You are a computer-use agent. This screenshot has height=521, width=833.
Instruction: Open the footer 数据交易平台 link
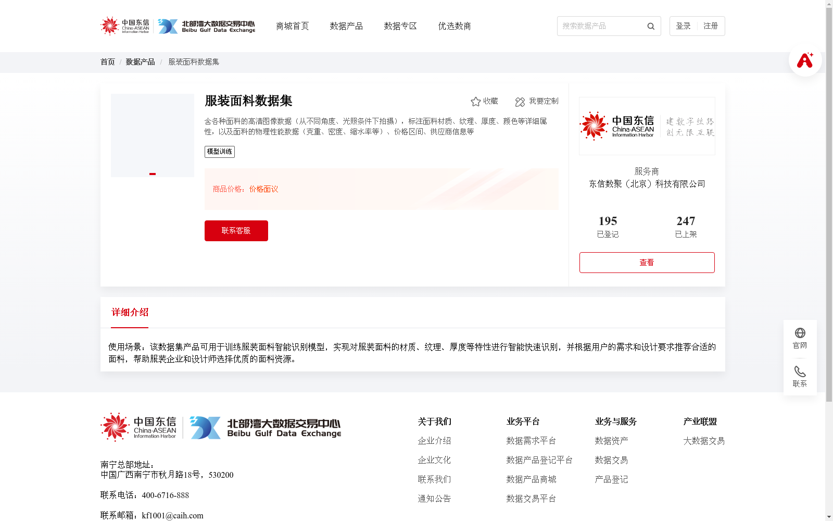531,499
